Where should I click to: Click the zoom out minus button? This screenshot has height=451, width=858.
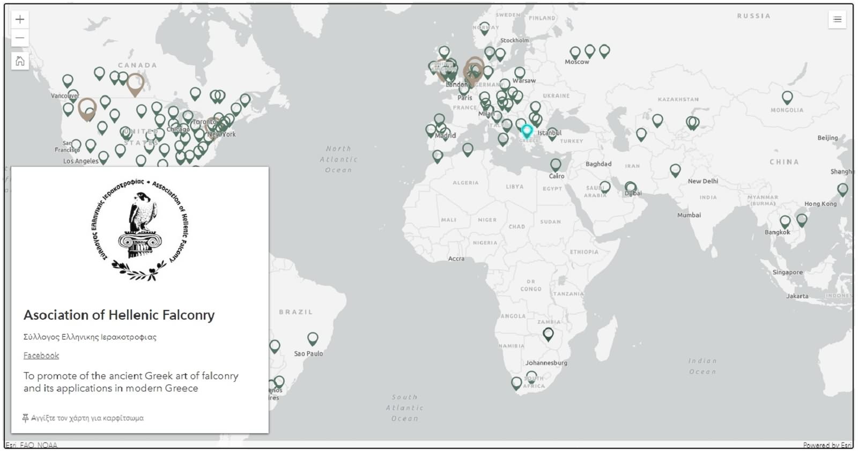pos(20,38)
